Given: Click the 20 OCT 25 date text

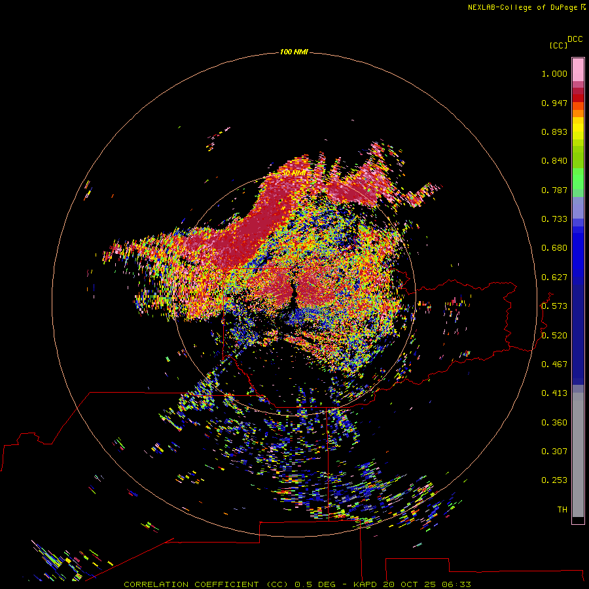Looking at the screenshot, I should tap(409, 584).
